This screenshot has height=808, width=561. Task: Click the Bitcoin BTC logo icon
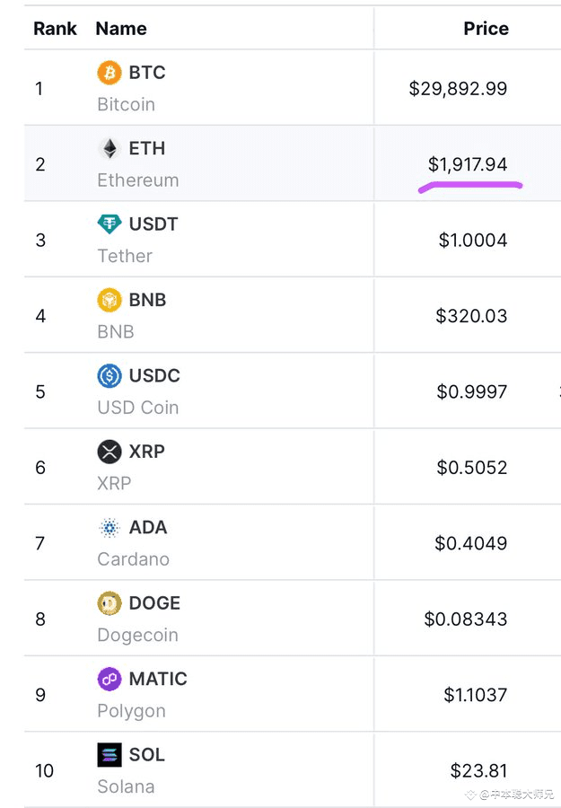click(x=109, y=73)
